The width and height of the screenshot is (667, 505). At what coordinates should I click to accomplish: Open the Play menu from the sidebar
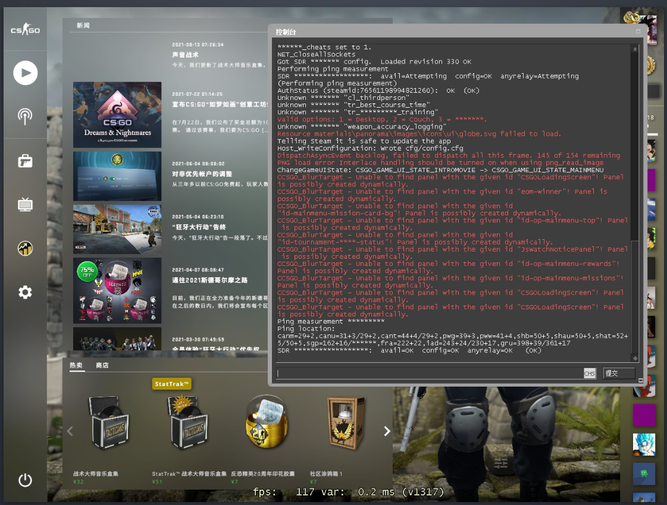pyautogui.click(x=25, y=73)
